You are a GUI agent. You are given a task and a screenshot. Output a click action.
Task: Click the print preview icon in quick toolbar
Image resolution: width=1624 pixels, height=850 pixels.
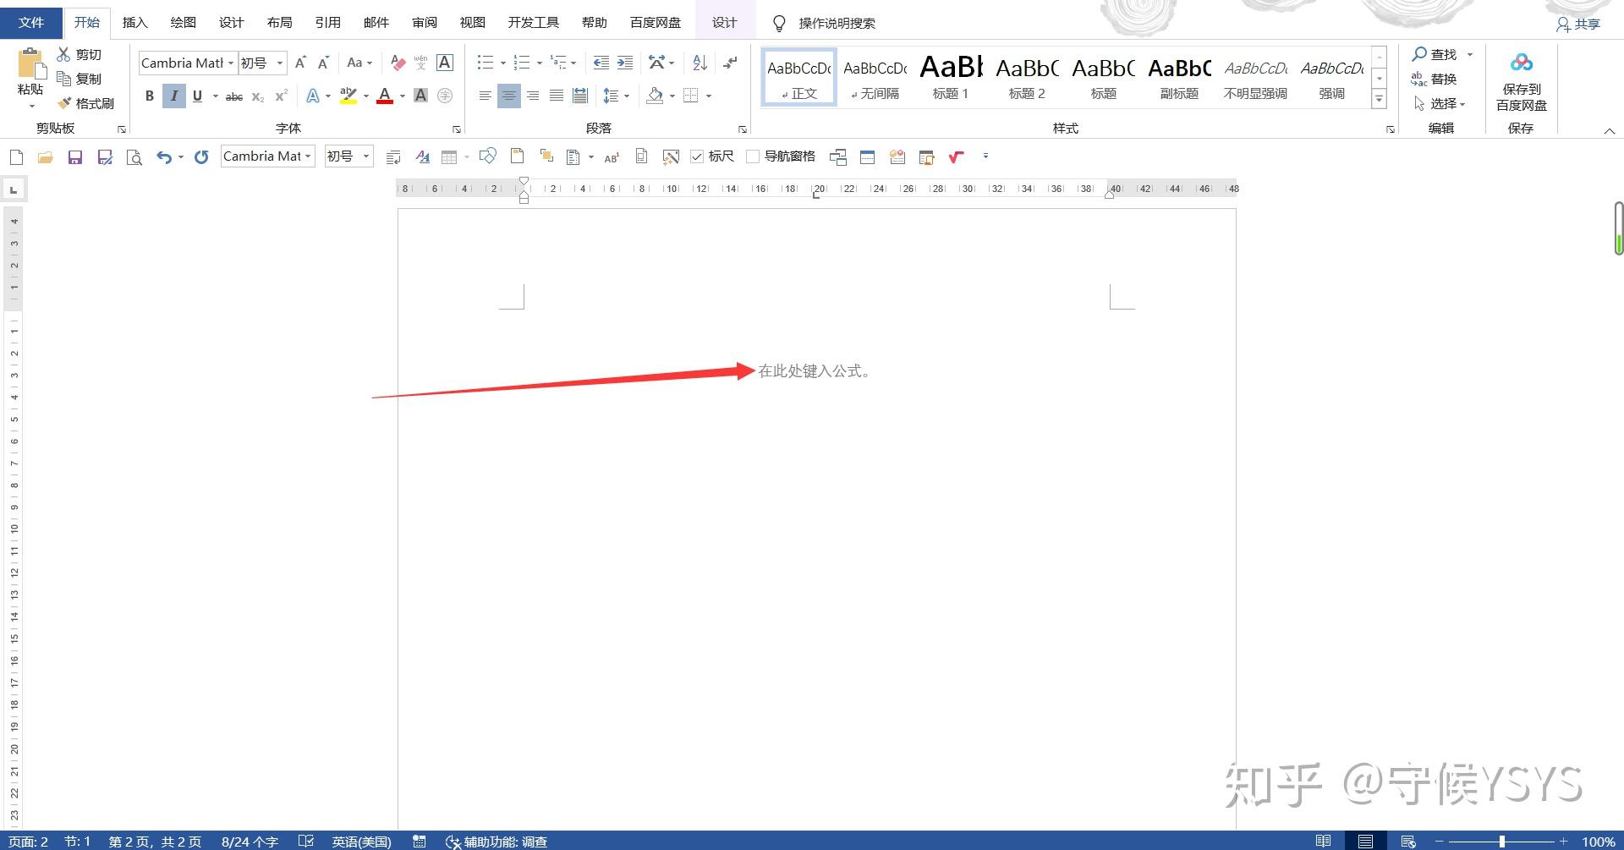(134, 156)
